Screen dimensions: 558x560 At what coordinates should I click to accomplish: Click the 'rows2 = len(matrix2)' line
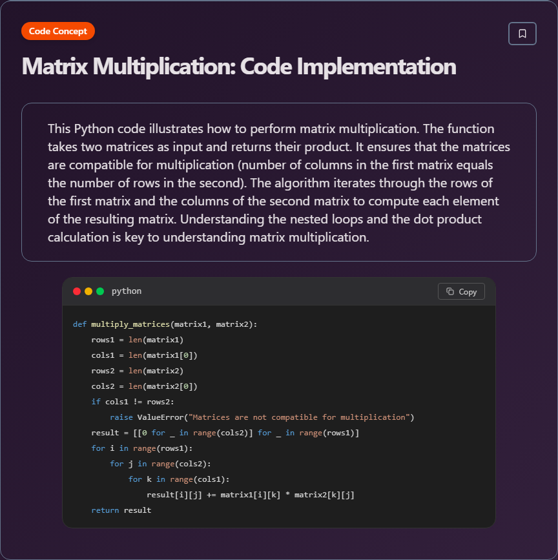tap(138, 371)
